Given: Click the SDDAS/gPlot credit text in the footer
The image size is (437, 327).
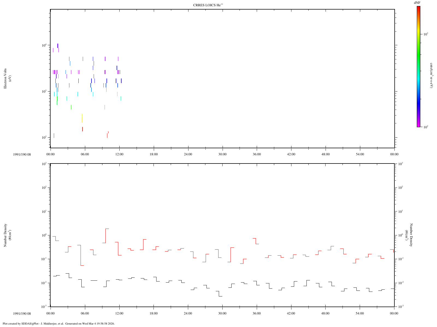Looking at the screenshot, I should [x=58, y=324].
